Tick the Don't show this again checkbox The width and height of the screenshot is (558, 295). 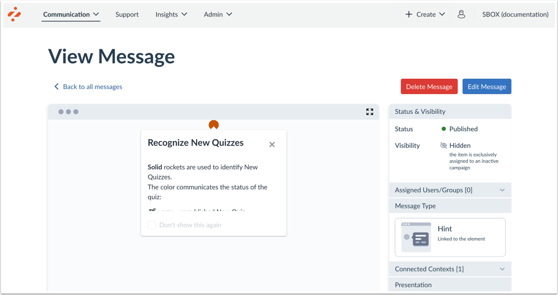152,225
